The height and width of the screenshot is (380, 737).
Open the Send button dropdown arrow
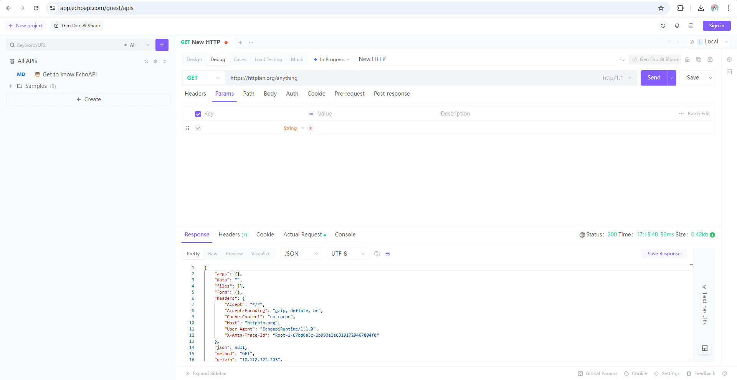[x=672, y=78]
